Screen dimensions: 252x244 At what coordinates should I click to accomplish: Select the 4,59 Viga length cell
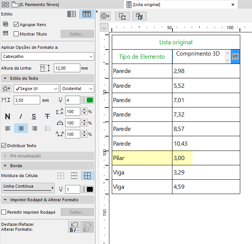pos(206,187)
